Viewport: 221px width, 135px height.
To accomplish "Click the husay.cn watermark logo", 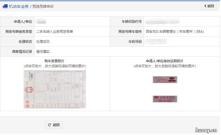I will [x=206, y=130].
